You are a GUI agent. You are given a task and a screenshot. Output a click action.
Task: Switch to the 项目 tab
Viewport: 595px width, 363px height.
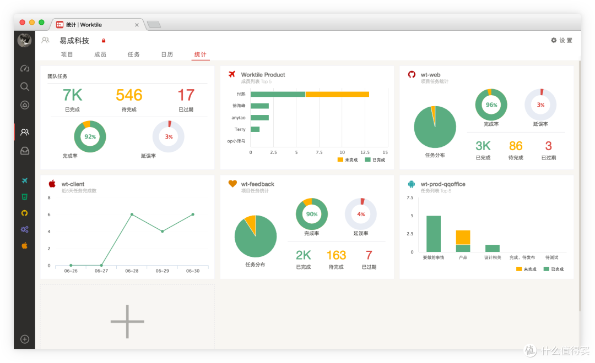(x=67, y=54)
